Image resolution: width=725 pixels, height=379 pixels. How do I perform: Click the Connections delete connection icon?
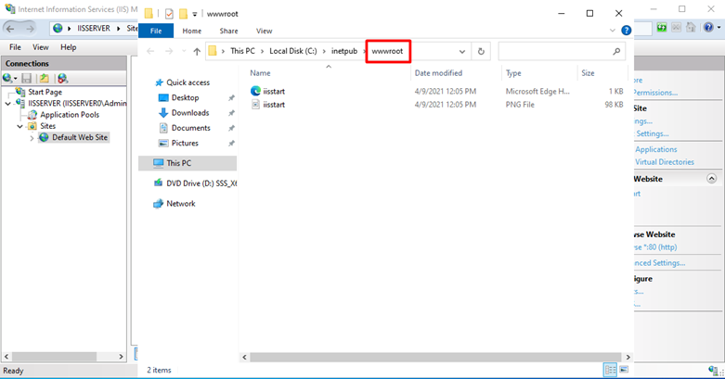click(62, 79)
